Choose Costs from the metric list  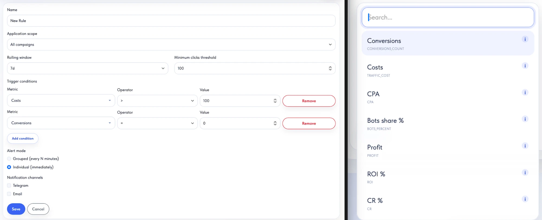(x=448, y=70)
